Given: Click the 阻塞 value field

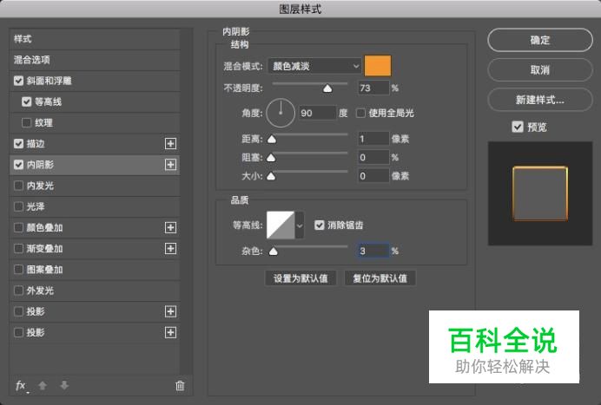Looking at the screenshot, I should point(373,157).
